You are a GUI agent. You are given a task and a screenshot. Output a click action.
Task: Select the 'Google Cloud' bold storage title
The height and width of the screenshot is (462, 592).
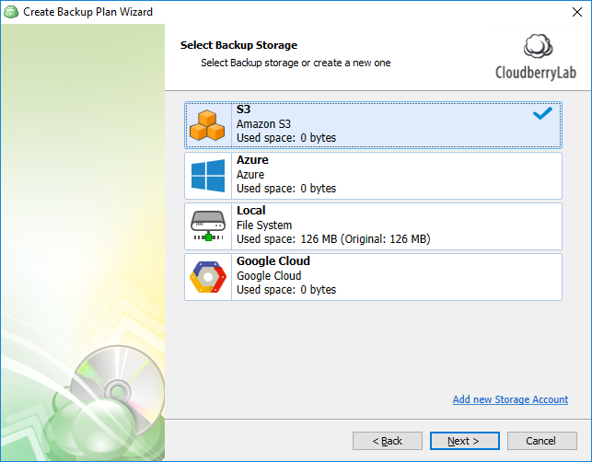pos(273,261)
